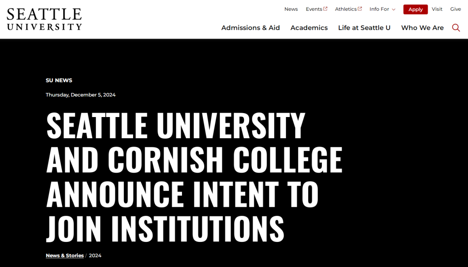Open Life at Seattle U menu
This screenshot has height=267, width=468.
coord(364,28)
